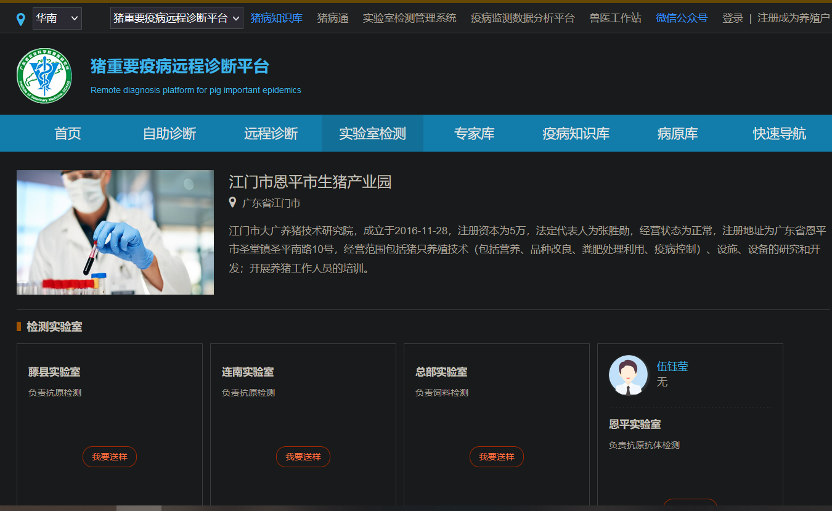Click the location pin icon beside 华南
Image resolution: width=832 pixels, height=511 pixels.
click(x=21, y=19)
